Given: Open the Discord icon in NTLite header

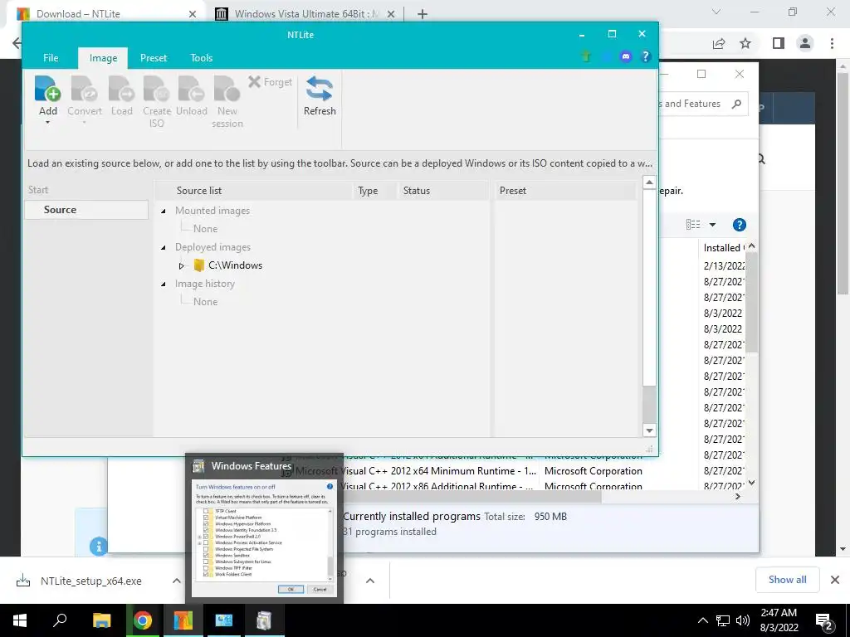Looking at the screenshot, I should pos(626,56).
